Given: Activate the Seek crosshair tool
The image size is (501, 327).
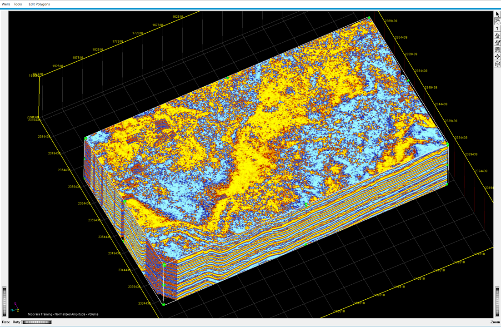Looking at the screenshot, I should (x=497, y=57).
